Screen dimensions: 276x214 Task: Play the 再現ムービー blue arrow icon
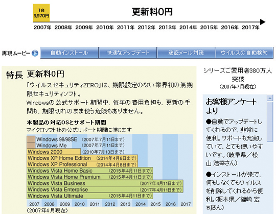coord(35,53)
